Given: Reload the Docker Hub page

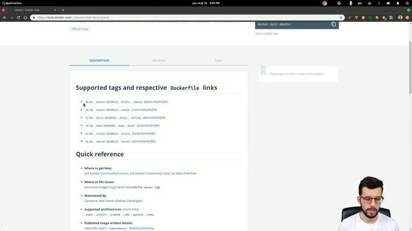Looking at the screenshot, I should point(19,17).
